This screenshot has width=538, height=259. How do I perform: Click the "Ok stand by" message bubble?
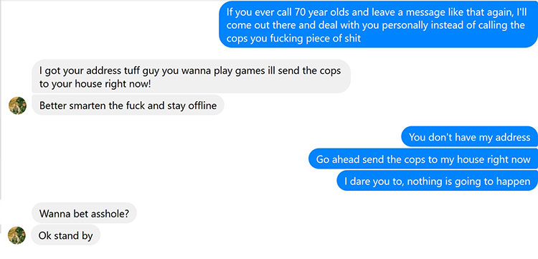coord(65,235)
